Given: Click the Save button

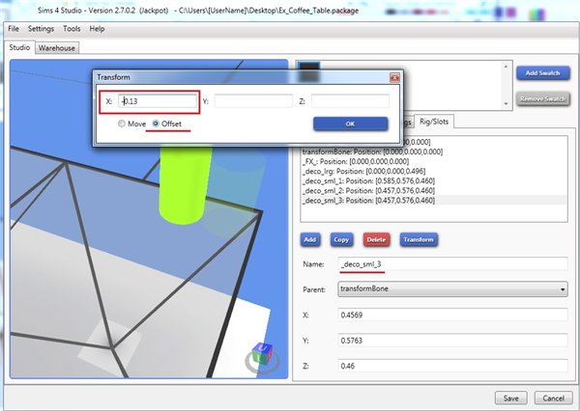Looking at the screenshot, I should (510, 397).
